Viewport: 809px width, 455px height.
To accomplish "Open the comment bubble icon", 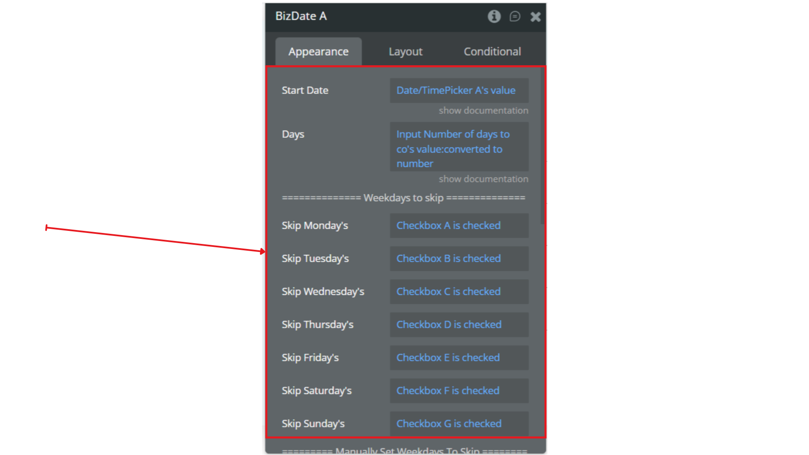I will [514, 16].
